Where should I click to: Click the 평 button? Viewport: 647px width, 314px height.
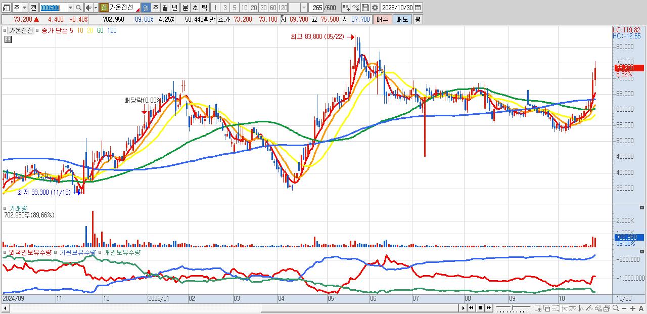click(x=418, y=19)
